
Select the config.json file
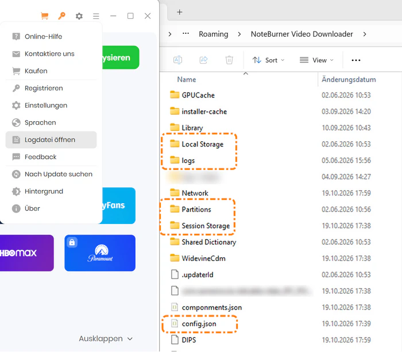point(199,324)
